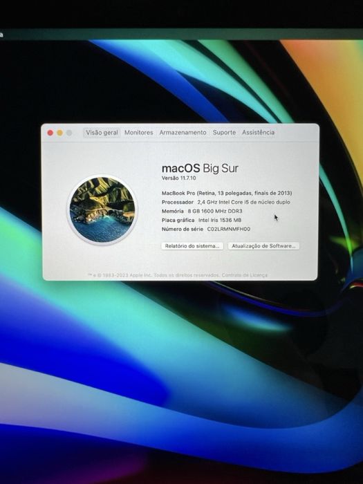363x484 pixels.
Task: Open Atualização de Software
Action: [263, 246]
